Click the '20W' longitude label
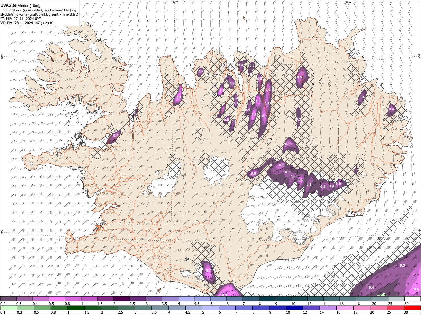 coord(175,2)
